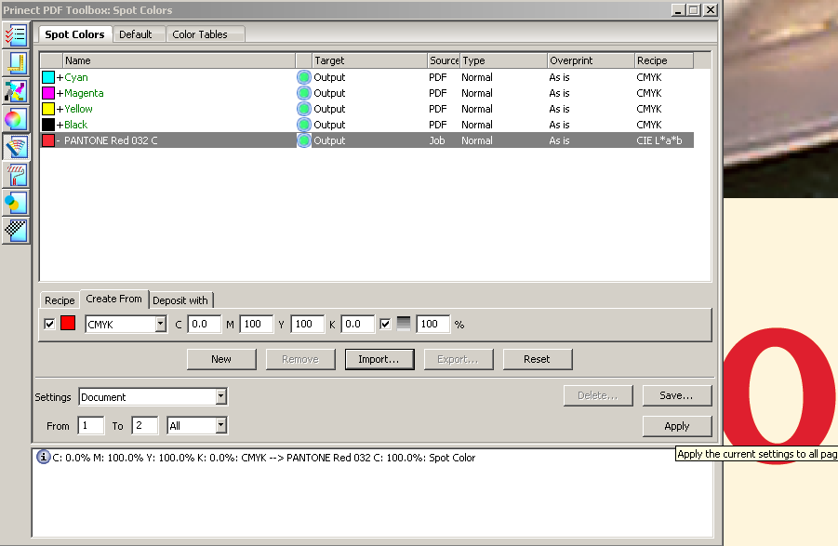Open the paint roller tool
Image resolution: width=838 pixels, height=546 pixels.
pyautogui.click(x=16, y=174)
